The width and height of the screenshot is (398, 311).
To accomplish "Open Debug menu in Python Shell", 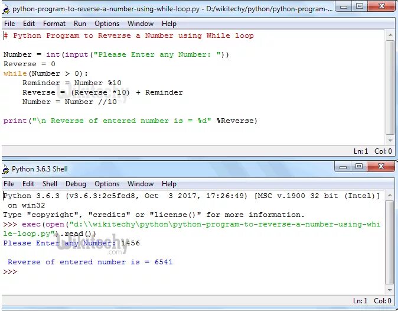I will coord(76,184).
